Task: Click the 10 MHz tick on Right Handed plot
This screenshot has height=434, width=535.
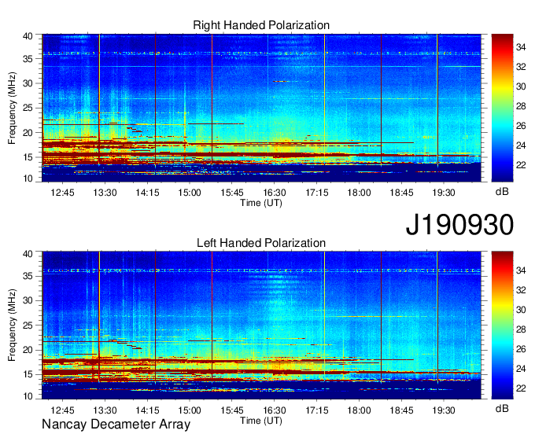Action: tap(28, 178)
